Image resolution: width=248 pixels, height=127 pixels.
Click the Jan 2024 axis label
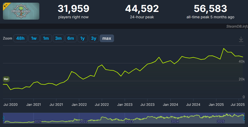170,105
